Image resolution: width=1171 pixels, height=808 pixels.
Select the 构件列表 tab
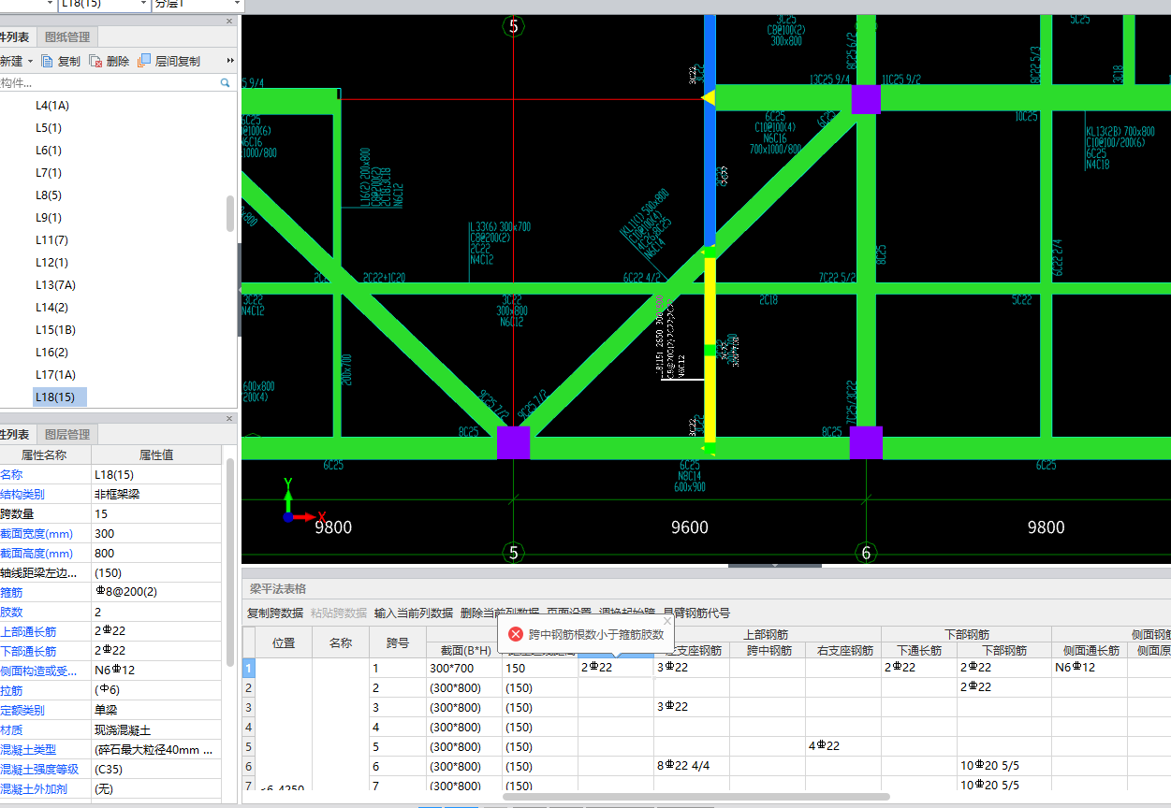coord(15,37)
